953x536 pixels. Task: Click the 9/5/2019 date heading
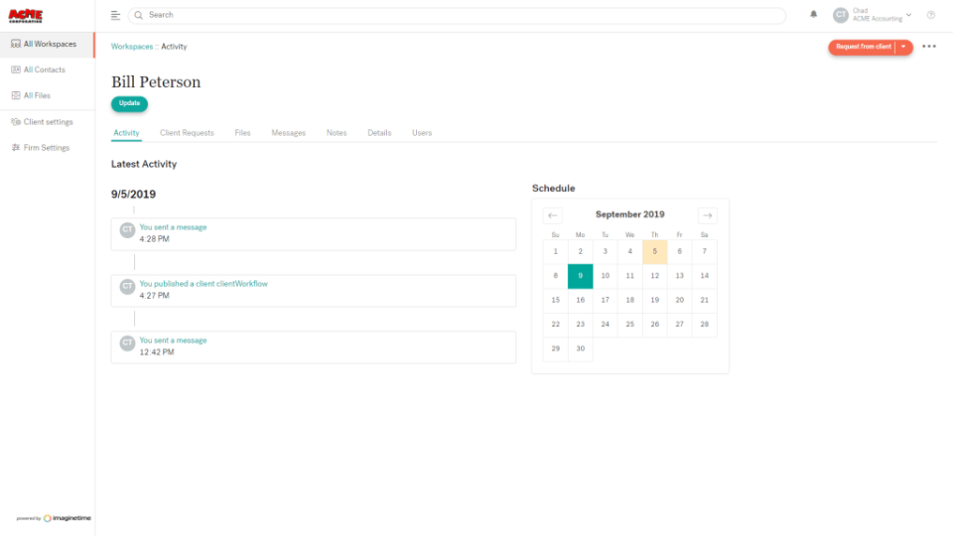[x=133, y=195]
